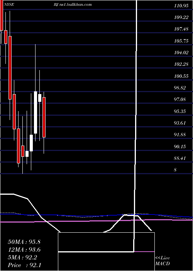Viewport: 193px width, 271px height.
Task: Click the 93.61 price axis label
Action: tap(180, 123)
